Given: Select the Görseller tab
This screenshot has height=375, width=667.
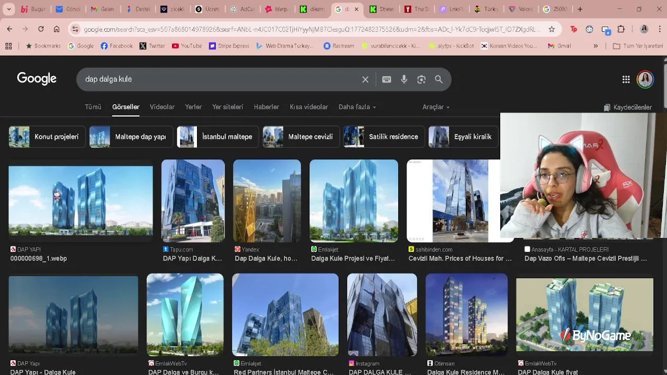Looking at the screenshot, I should pyautogui.click(x=126, y=107).
